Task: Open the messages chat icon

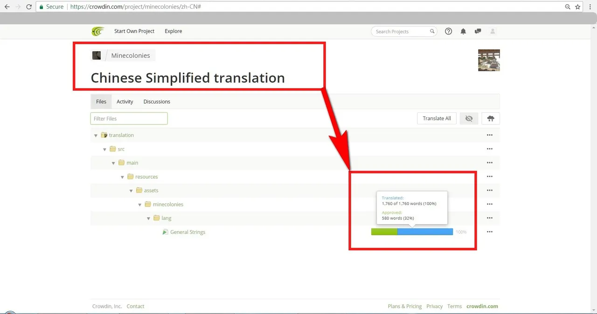Action: [x=478, y=31]
